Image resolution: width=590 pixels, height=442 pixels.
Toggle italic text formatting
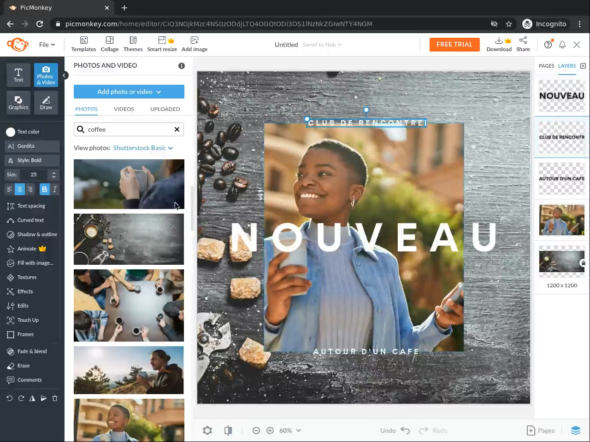pyautogui.click(x=55, y=189)
